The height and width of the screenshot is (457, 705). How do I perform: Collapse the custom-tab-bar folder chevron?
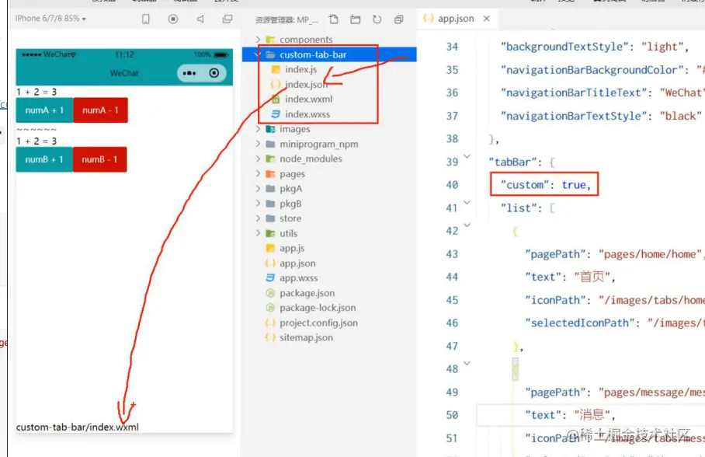[x=257, y=54]
